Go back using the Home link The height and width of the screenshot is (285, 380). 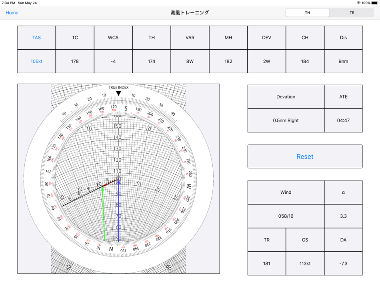(12, 13)
